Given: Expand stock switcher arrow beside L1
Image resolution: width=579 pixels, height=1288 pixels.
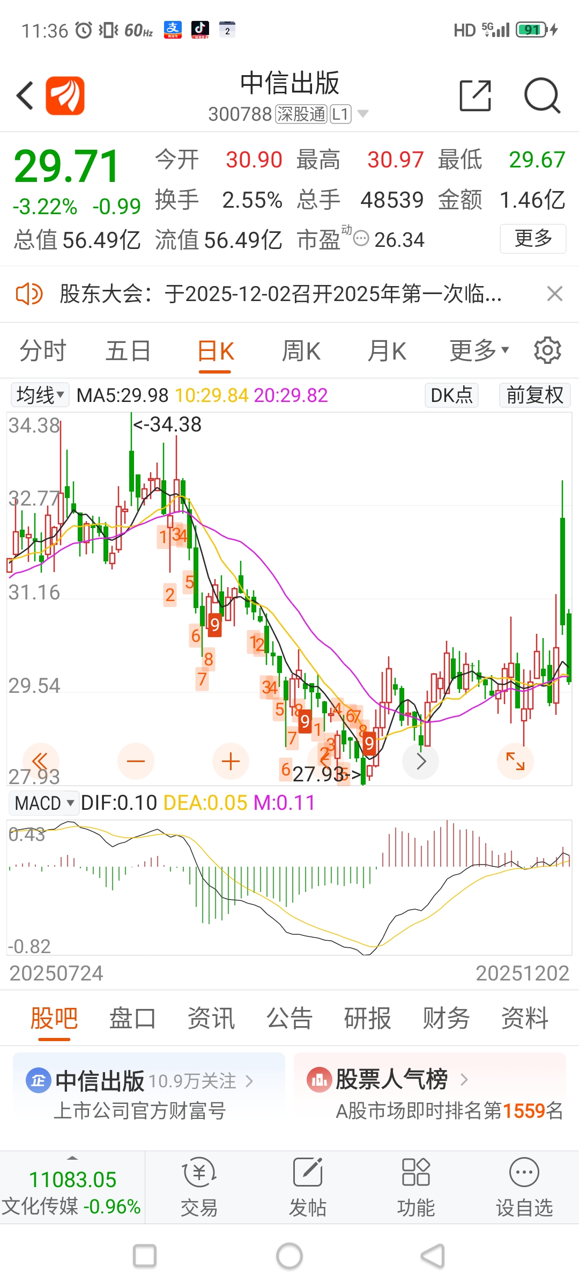Looking at the screenshot, I should pos(362,114).
